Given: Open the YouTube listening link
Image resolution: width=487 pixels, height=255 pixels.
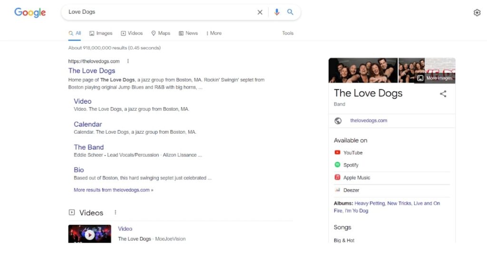Looking at the screenshot, I should pos(353,153).
